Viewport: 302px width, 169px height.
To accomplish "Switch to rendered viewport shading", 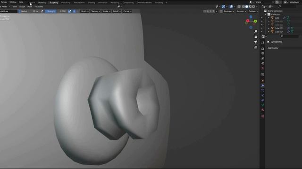I will (x=253, y=7).
